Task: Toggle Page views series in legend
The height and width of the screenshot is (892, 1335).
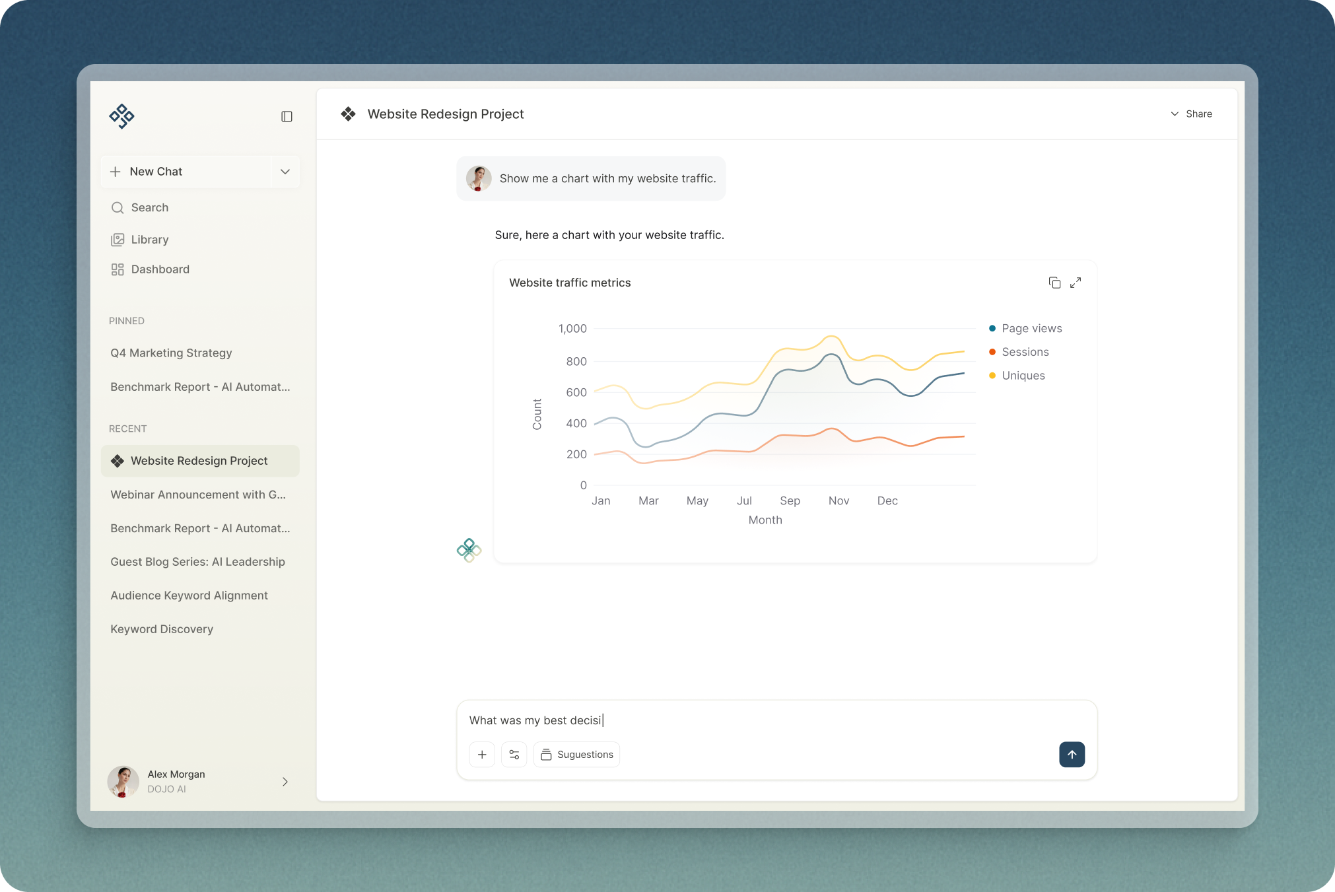Action: click(1031, 328)
